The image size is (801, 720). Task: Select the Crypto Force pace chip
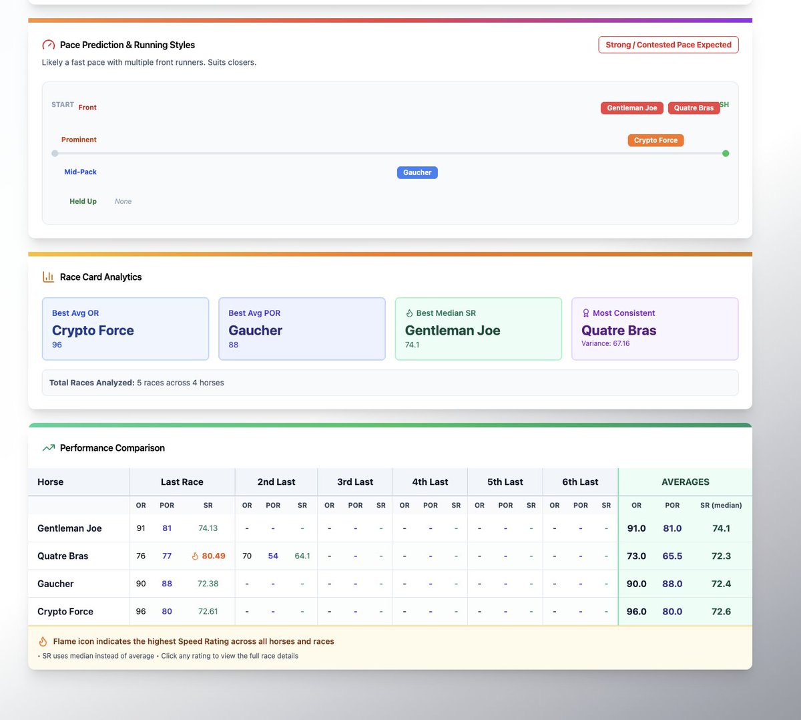pyautogui.click(x=655, y=140)
